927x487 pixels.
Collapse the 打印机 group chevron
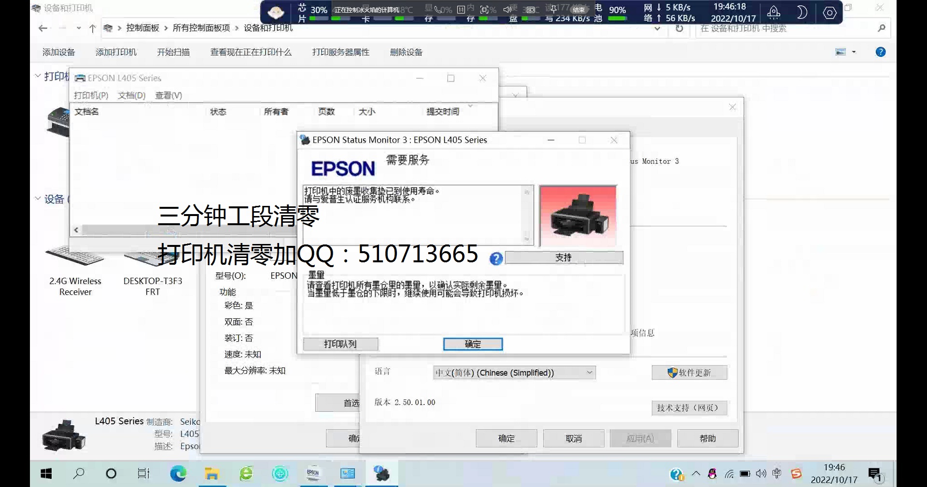tap(38, 76)
